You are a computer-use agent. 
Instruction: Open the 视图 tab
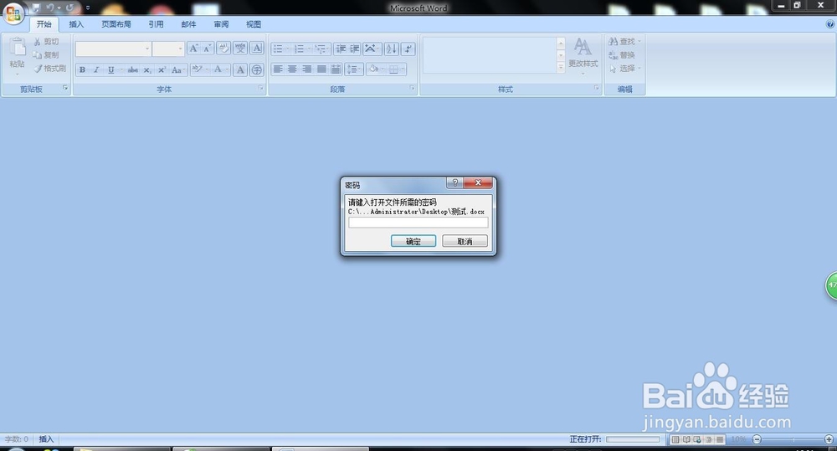254,24
